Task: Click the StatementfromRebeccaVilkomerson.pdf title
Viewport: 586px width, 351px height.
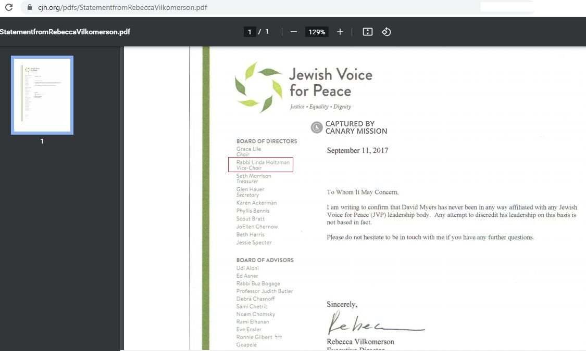Action: pyautogui.click(x=65, y=32)
